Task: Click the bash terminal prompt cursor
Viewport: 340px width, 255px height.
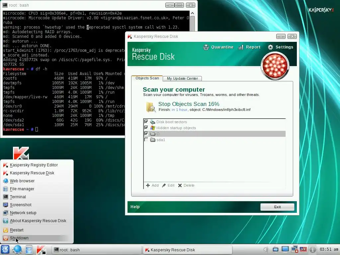Action: [x=37, y=129]
